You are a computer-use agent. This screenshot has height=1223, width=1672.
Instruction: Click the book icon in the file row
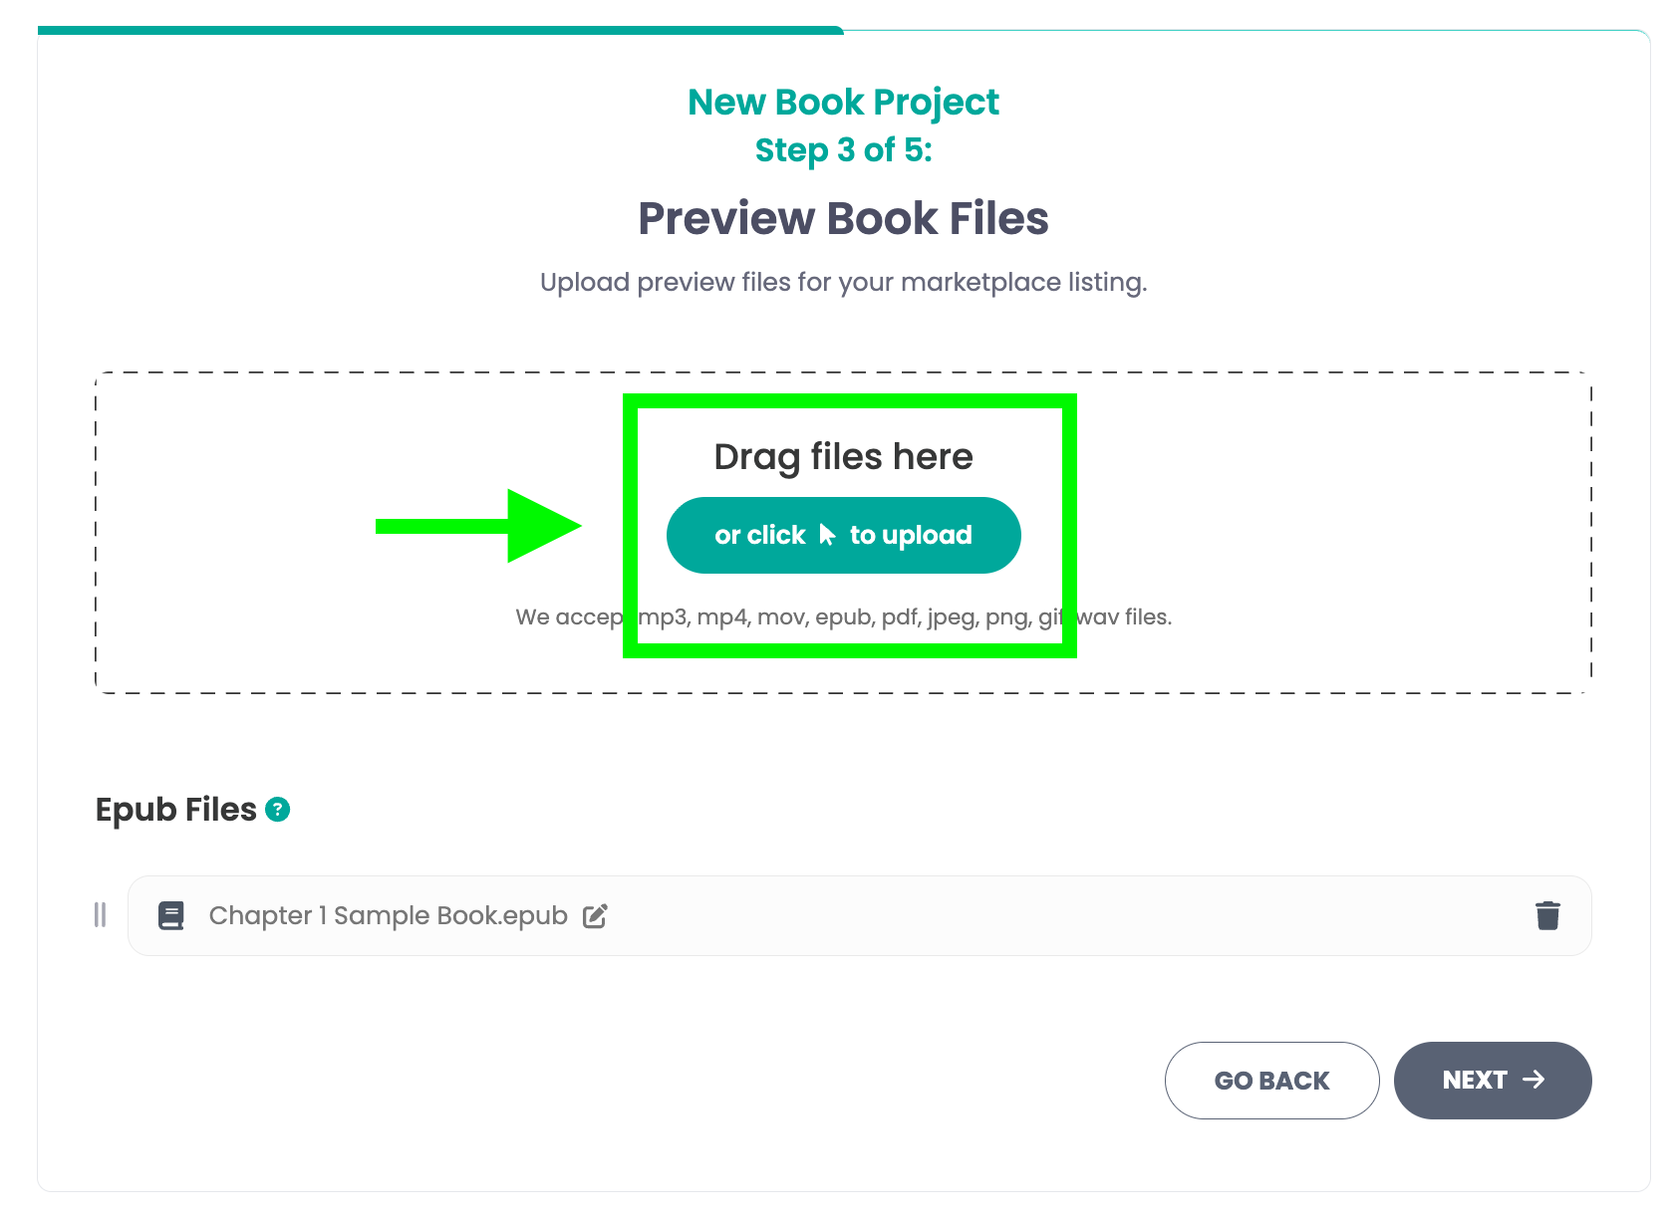pos(171,915)
